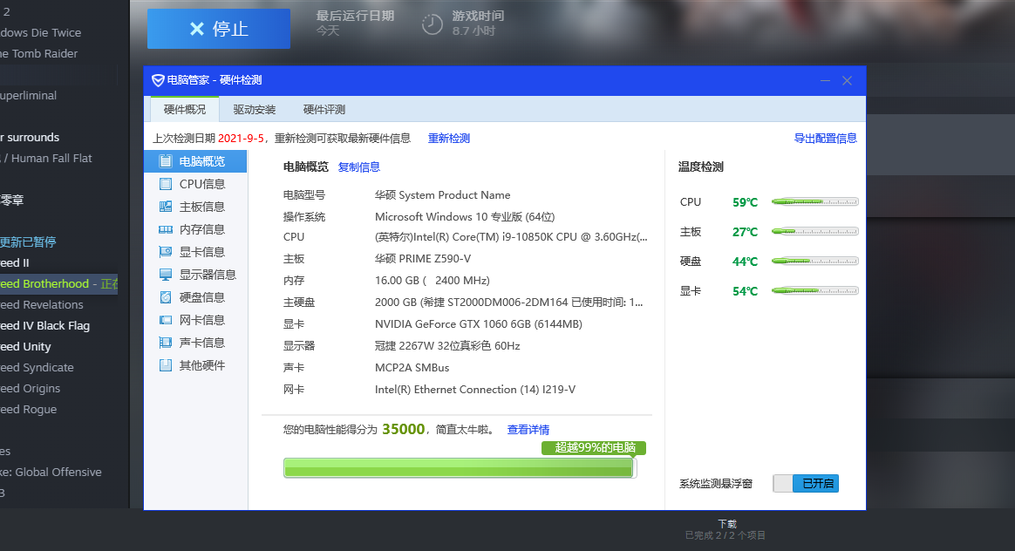Image resolution: width=1015 pixels, height=551 pixels.
Task: Click the blue 停止 button in Steam
Action: (x=219, y=29)
